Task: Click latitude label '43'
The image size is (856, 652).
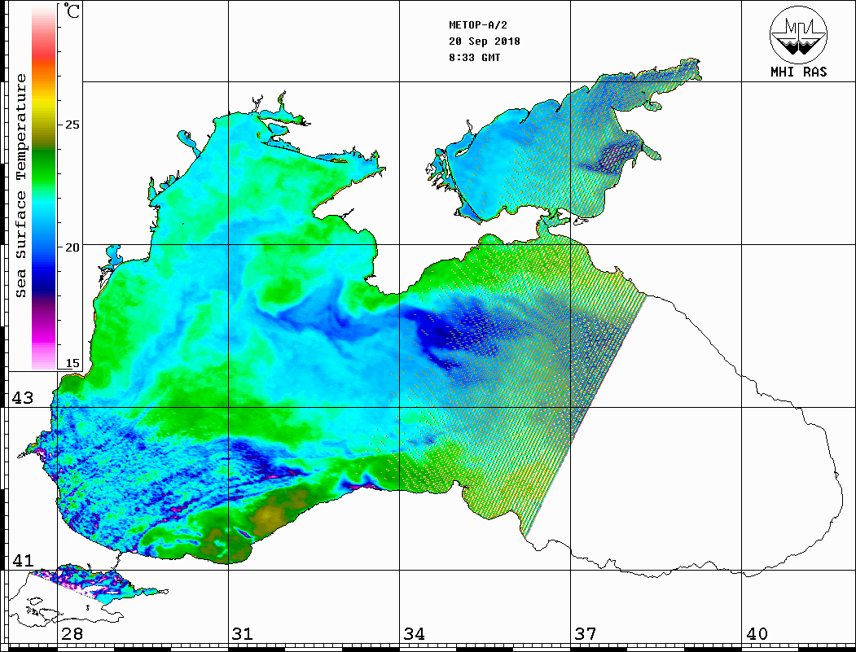Action: (23, 398)
